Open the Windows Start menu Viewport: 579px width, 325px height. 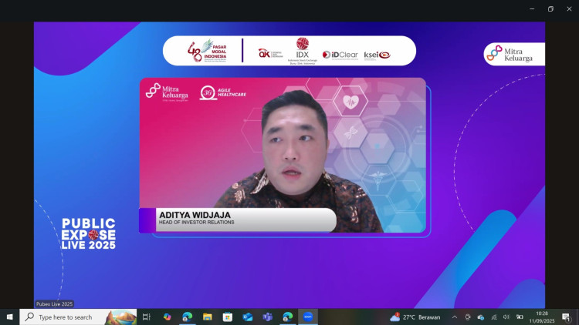9,317
